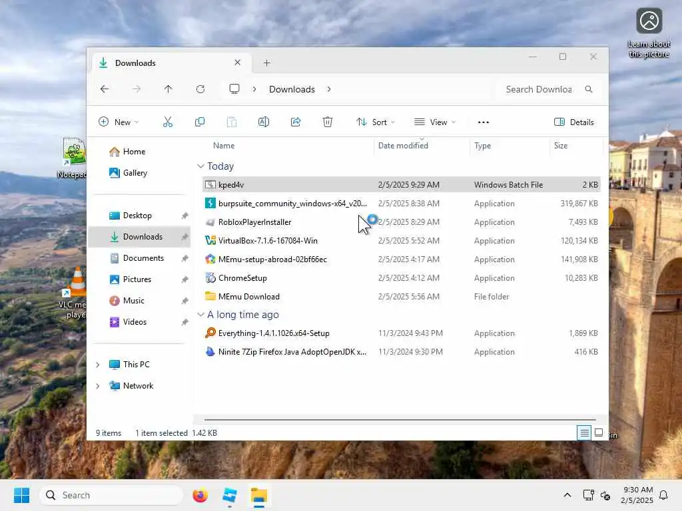
Task: Click the Share icon in toolbar
Action: [296, 122]
